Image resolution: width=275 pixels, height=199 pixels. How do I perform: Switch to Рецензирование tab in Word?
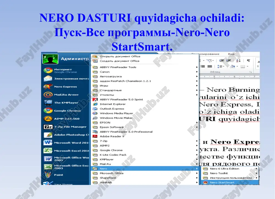(x=205, y=54)
